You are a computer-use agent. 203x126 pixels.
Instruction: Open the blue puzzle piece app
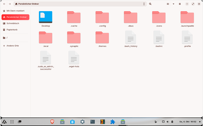[x=113, y=122]
